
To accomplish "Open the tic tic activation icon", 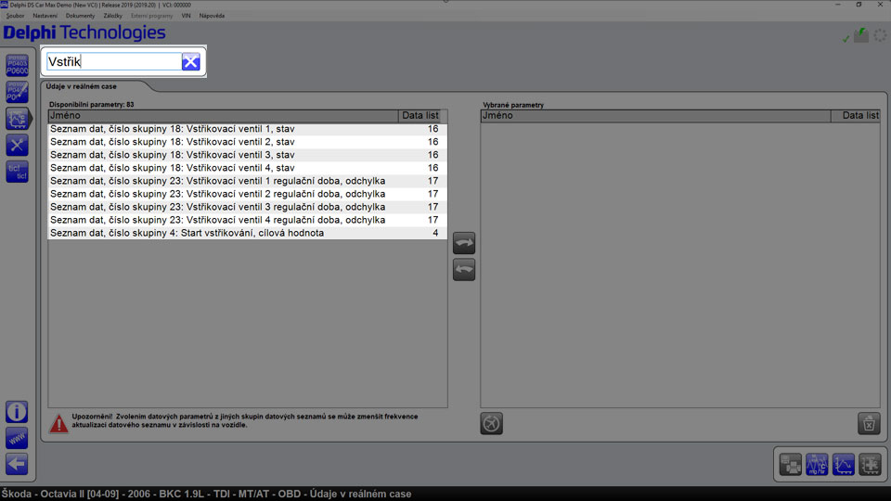I will (x=17, y=172).
